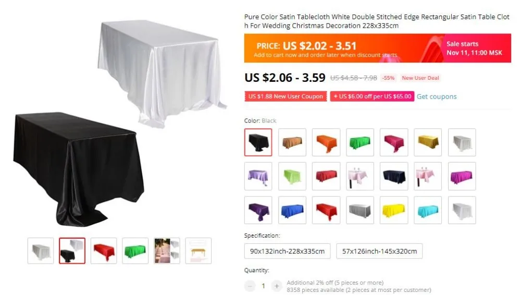
Task: Open the wedding venue photo thumbnail
Action: [x=167, y=251]
